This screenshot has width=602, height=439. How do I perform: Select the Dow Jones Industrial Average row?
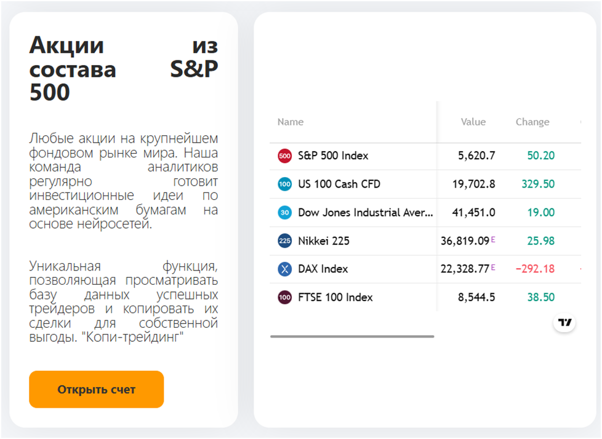(366, 213)
